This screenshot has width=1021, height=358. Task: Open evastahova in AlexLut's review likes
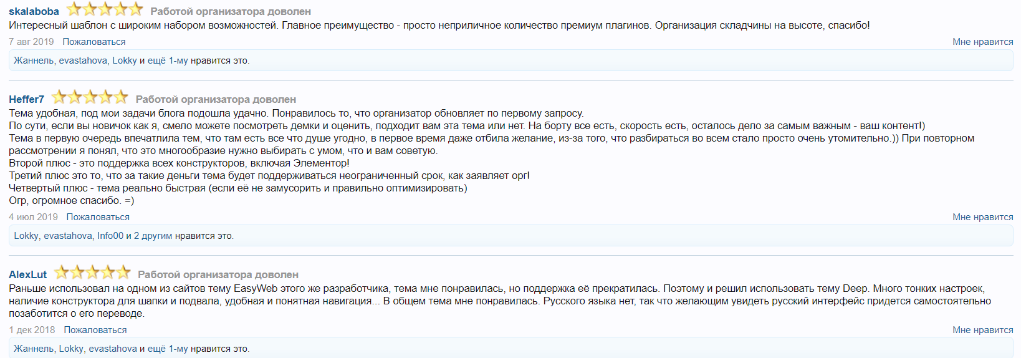[113, 349]
